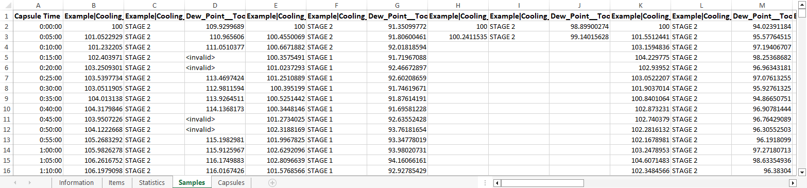Click tab bar split handle dots
The width and height of the screenshot is (807, 188).
485,183
